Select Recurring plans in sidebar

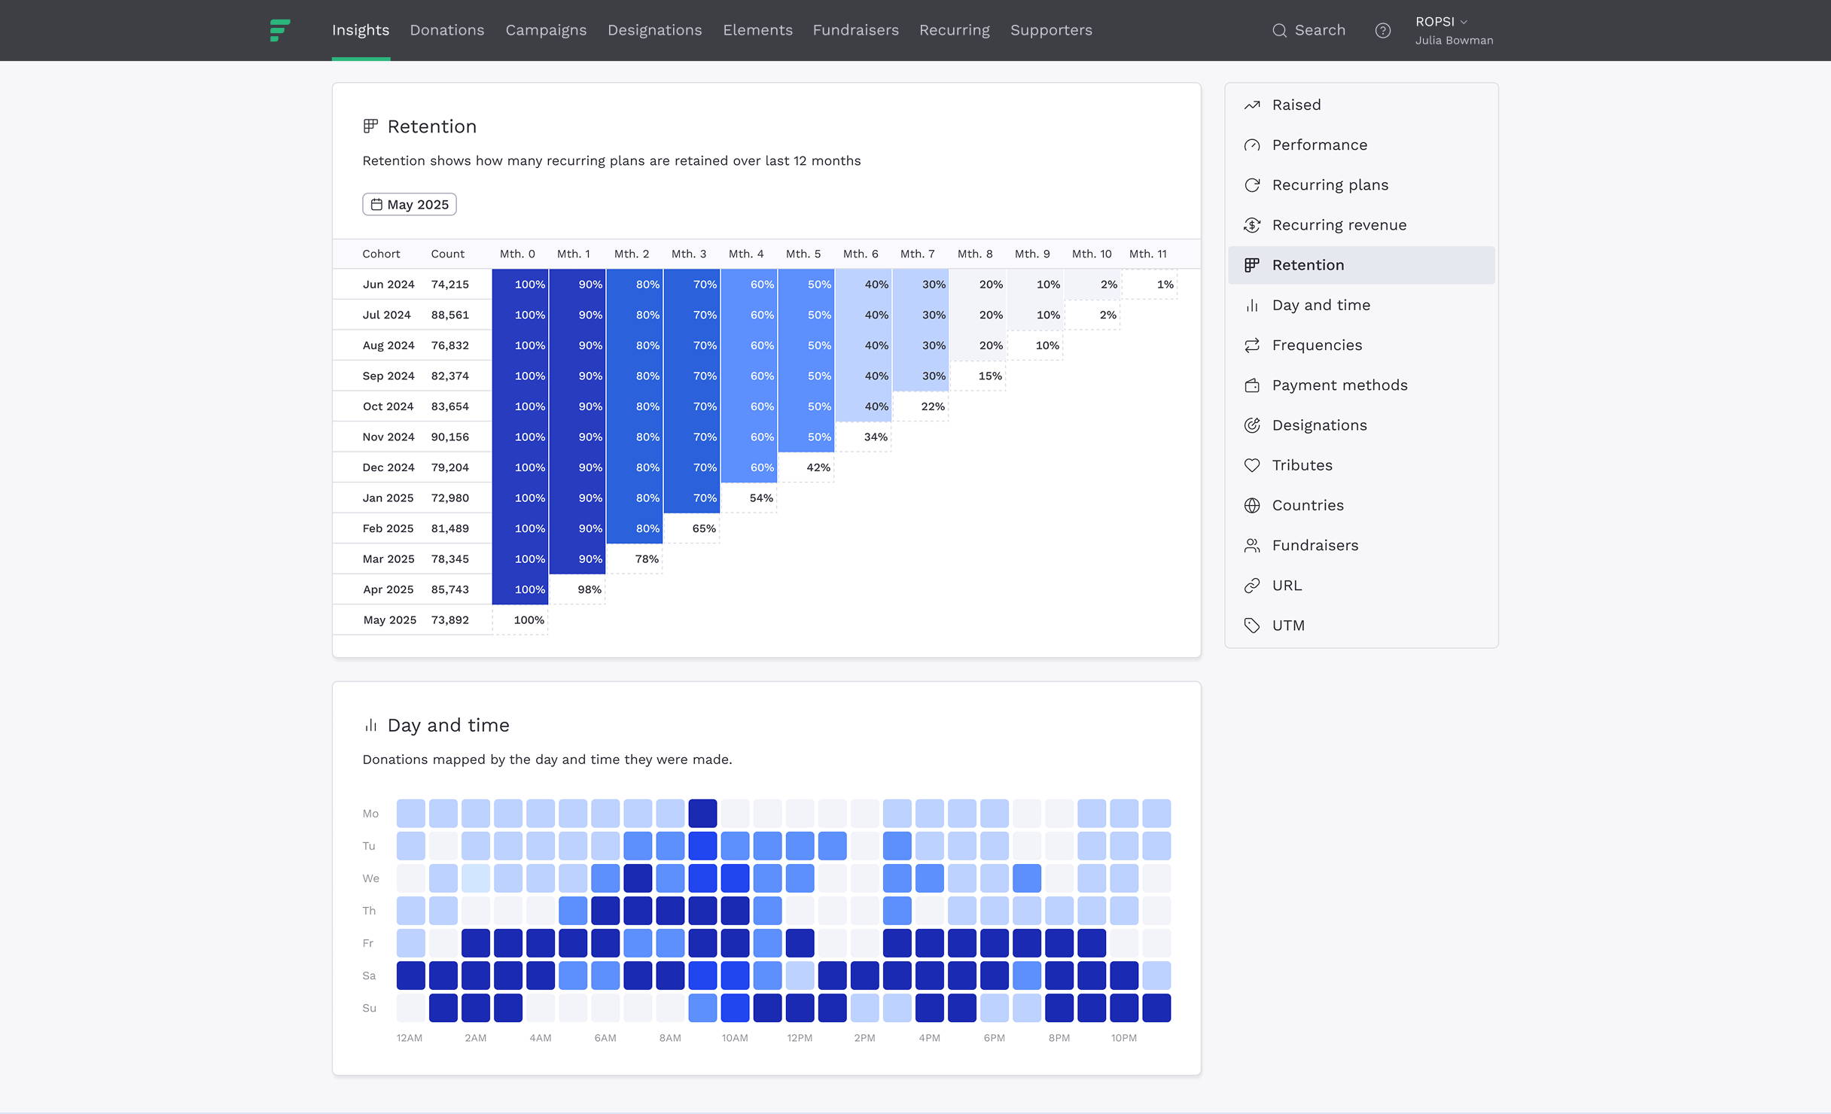pos(1330,185)
